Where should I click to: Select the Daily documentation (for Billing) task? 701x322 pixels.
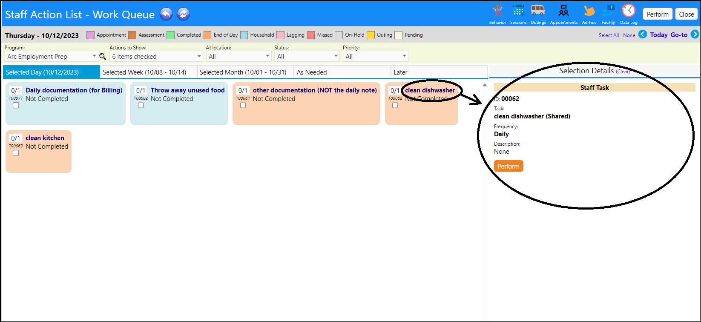[74, 90]
